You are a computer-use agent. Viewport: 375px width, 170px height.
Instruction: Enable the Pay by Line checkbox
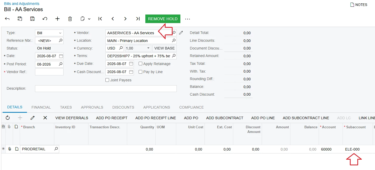[140, 72]
